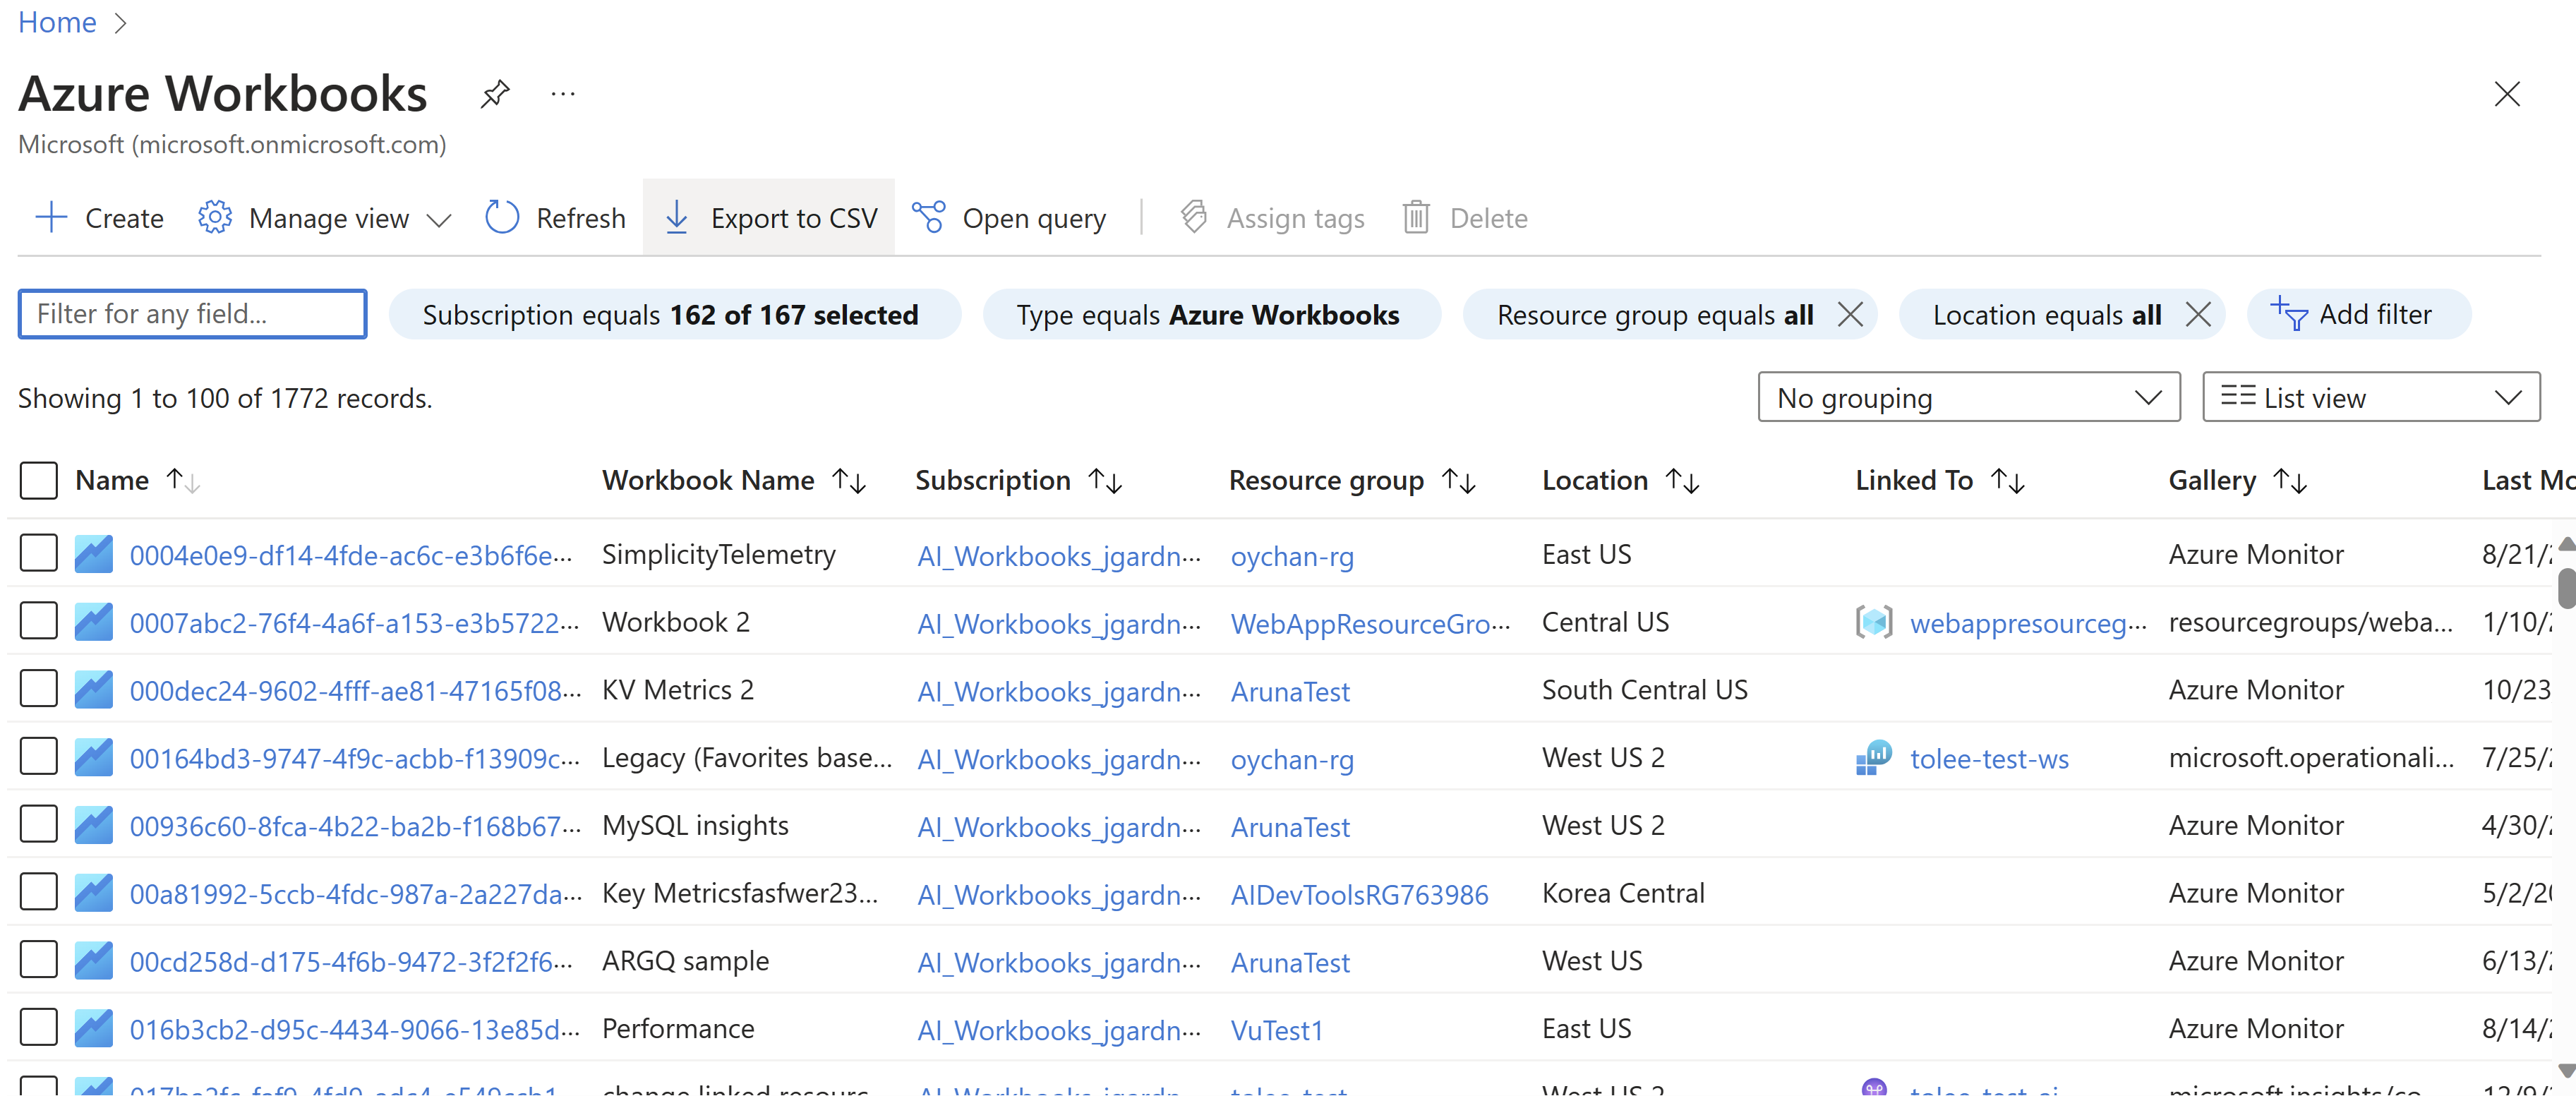2576x1096 pixels.
Task: Click workbook icon for SimplicityTelemetry row
Action: click(x=93, y=554)
